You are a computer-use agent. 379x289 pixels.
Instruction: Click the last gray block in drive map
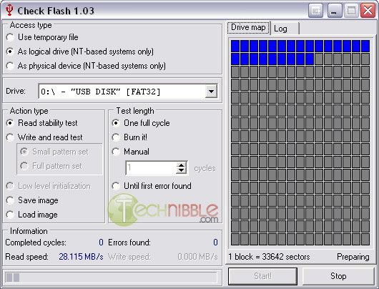tap(365, 240)
